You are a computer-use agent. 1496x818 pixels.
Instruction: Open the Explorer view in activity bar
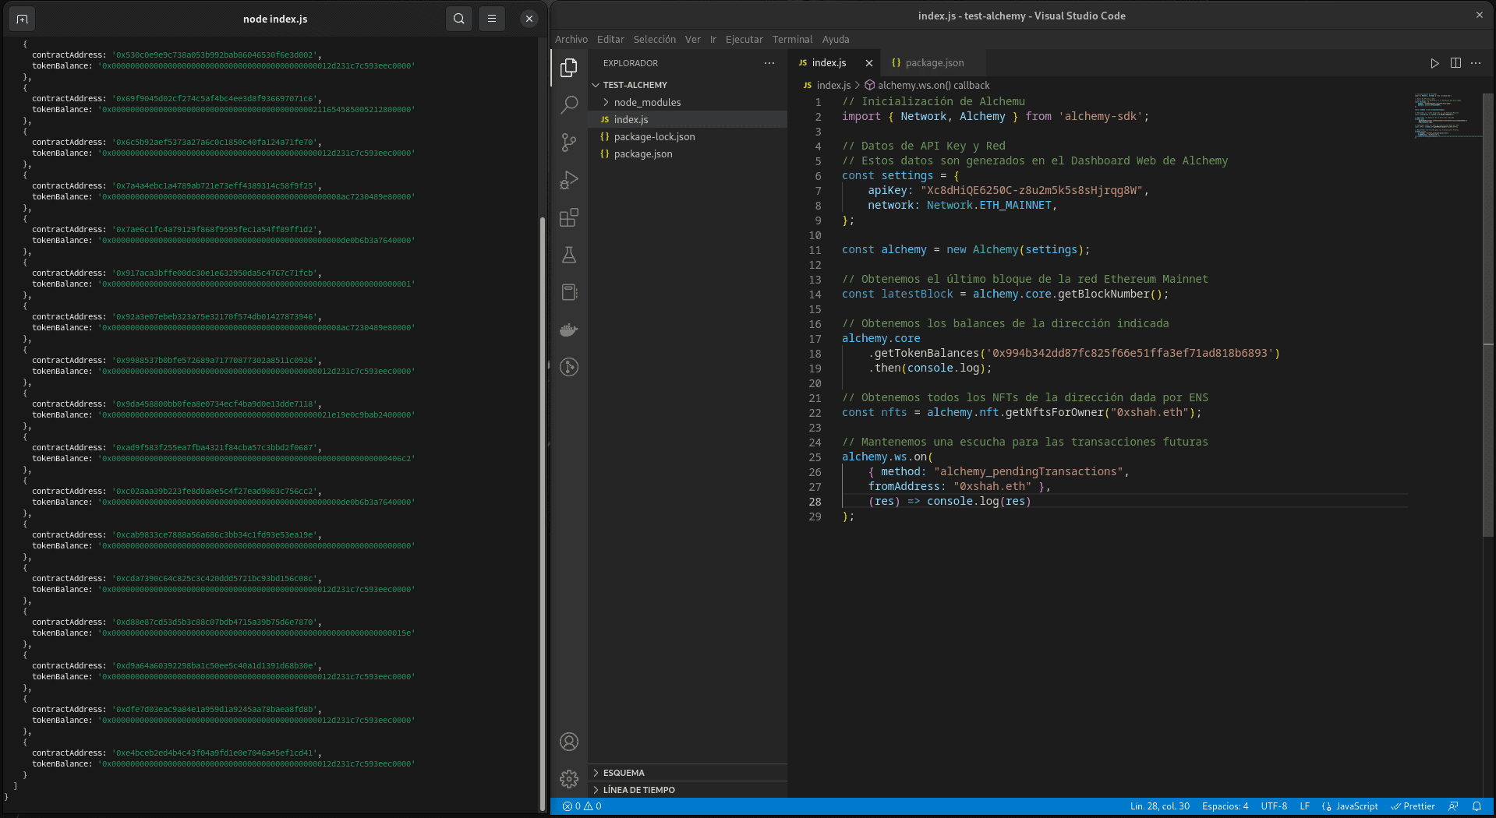[569, 68]
